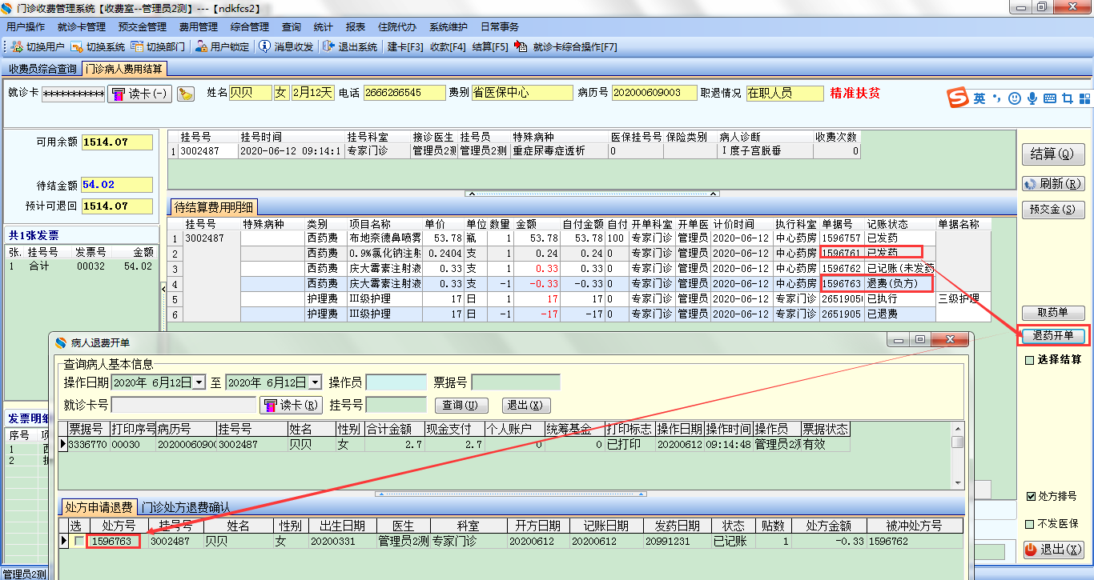This screenshot has width=1094, height=580.
Task: Click 读卡(R) button in refund dialog
Action: coord(291,405)
